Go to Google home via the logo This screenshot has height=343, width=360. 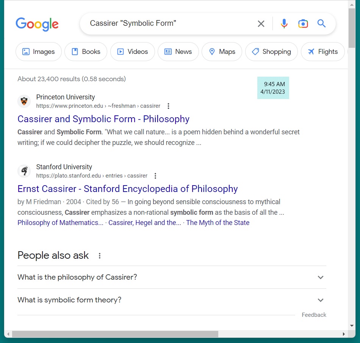(37, 24)
